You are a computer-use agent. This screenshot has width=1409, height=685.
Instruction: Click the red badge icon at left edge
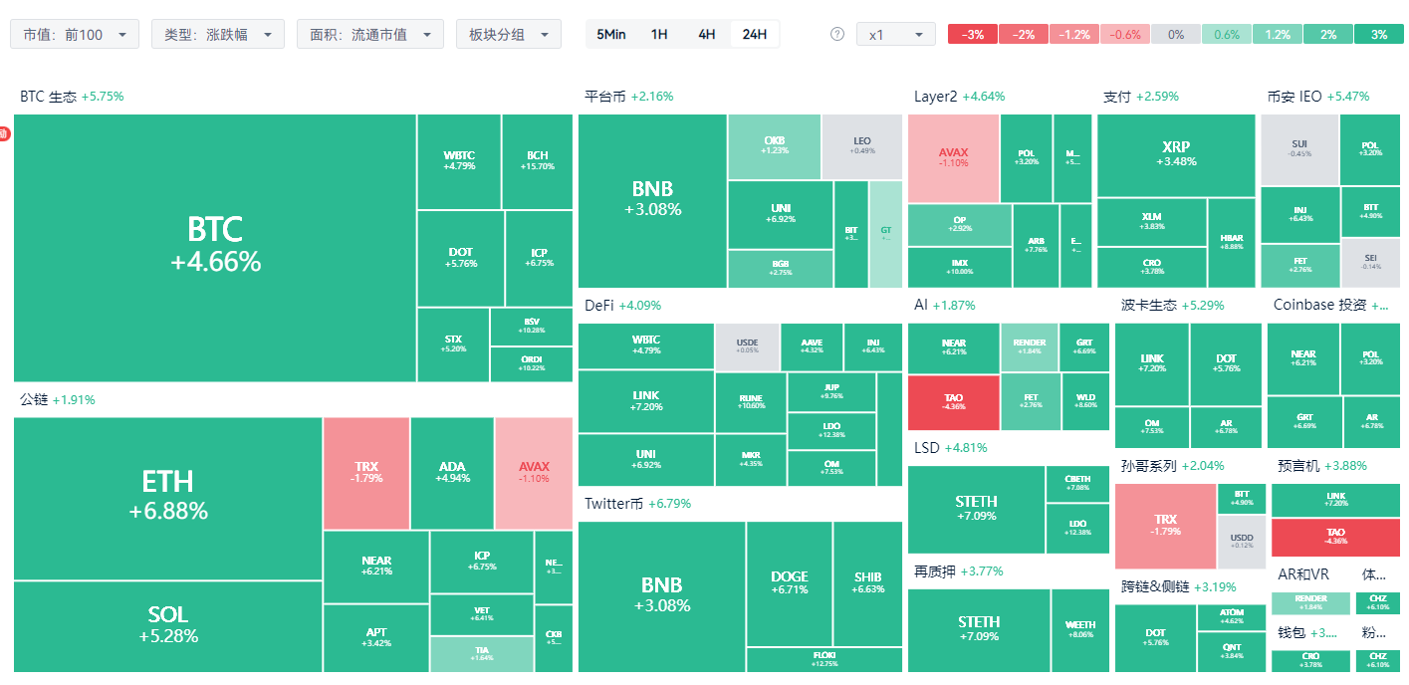pos(4,133)
